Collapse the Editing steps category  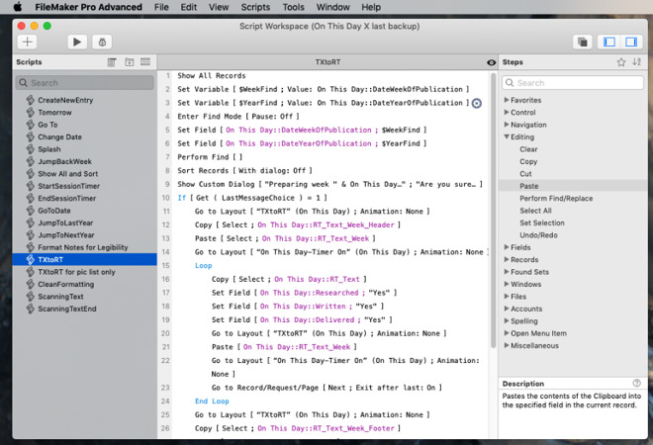[507, 136]
